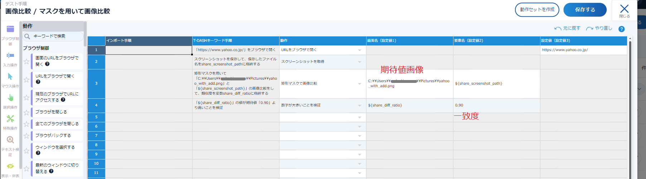Select the 画面名（設定値1） column header

coord(410,41)
